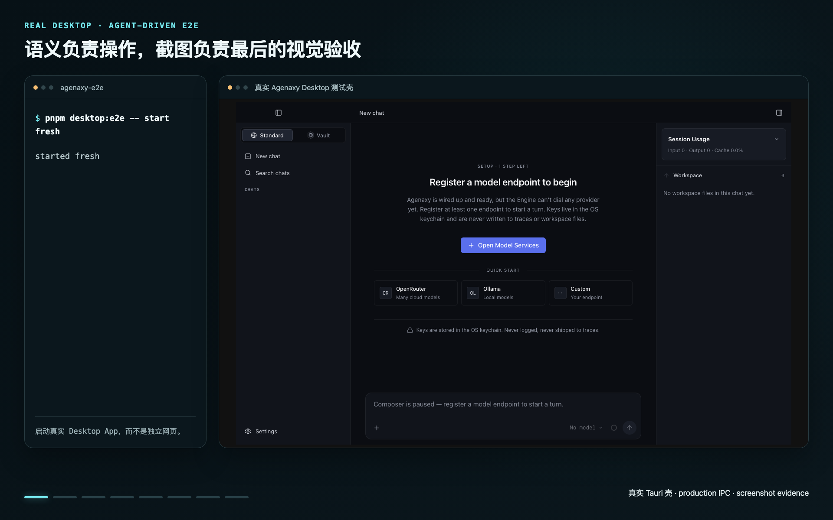Switch to Standard mode
The width and height of the screenshot is (833, 520).
267,135
